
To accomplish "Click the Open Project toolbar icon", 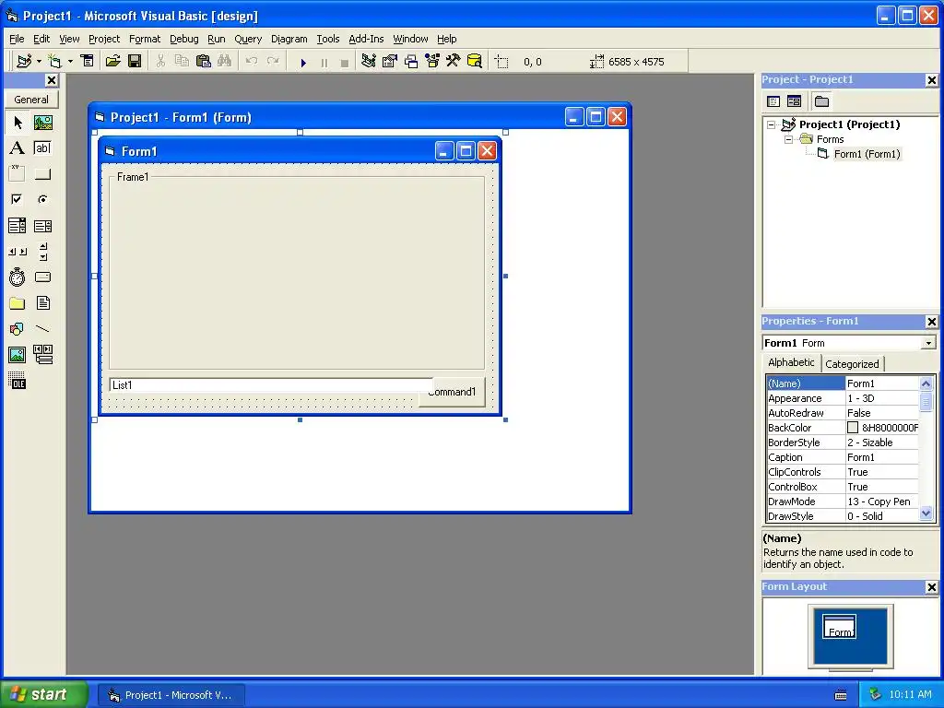I will [112, 61].
